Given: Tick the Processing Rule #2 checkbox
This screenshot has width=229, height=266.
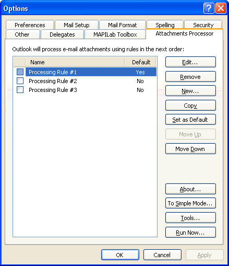Looking at the screenshot, I should (x=20, y=81).
